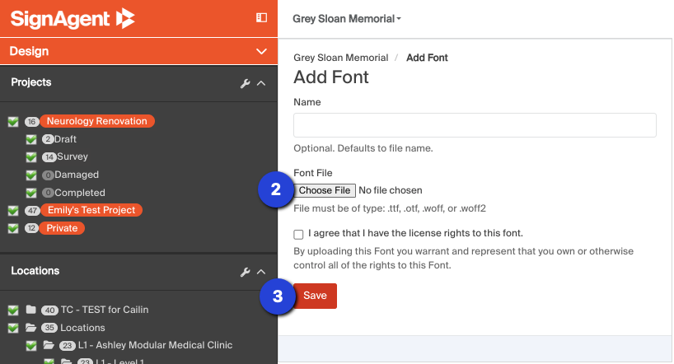Click the open folder icon beside Locations

(30, 328)
